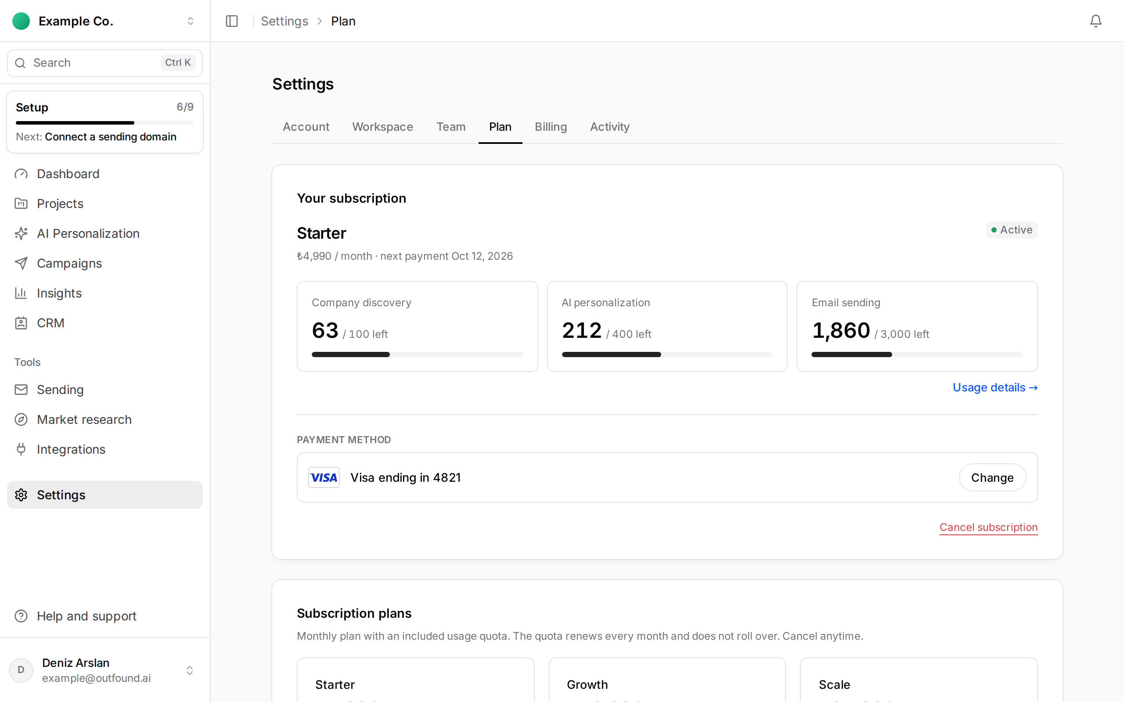Click the Market research compass icon
1124x702 pixels.
click(21, 419)
